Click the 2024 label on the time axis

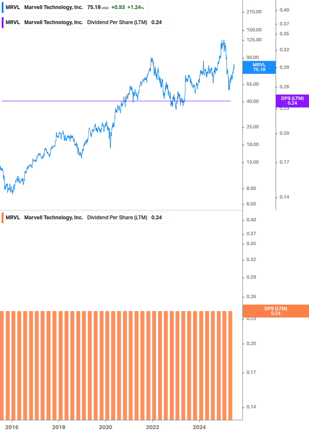[x=199, y=427]
